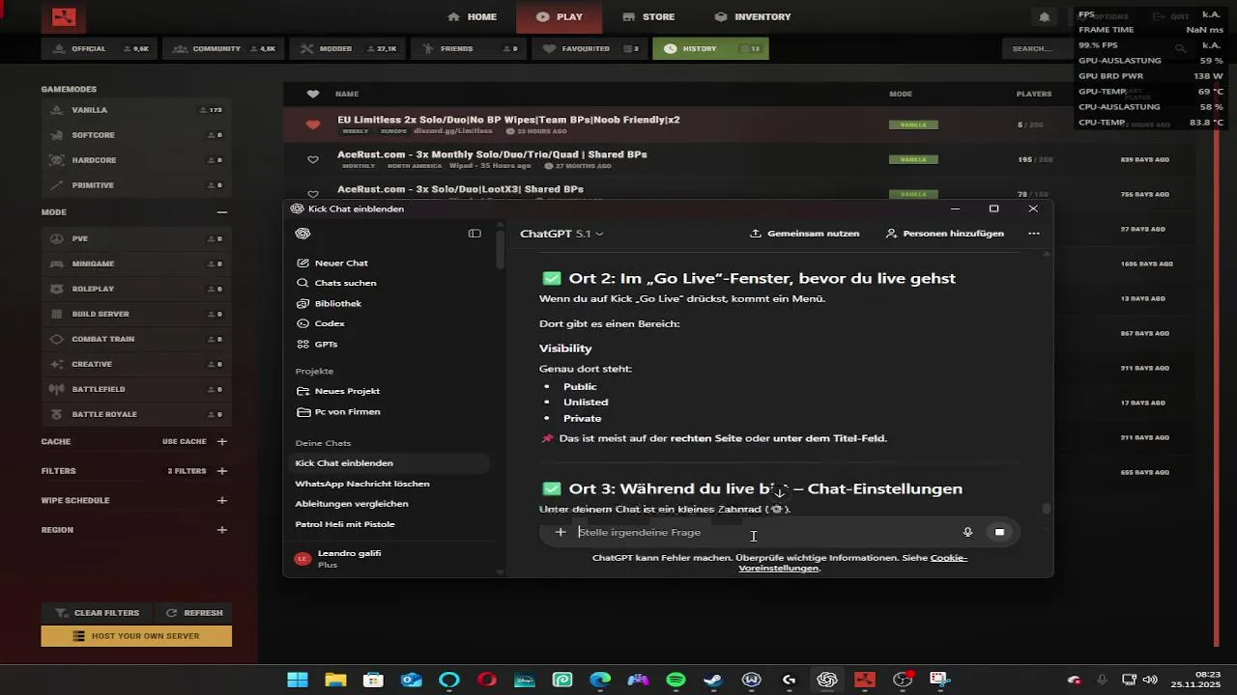The height and width of the screenshot is (695, 1237).
Task: Open the Opera browser from the taskbar
Action: [x=487, y=680]
